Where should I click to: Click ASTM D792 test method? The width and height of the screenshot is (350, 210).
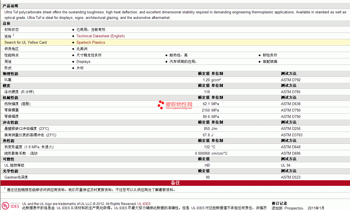point(291,80)
